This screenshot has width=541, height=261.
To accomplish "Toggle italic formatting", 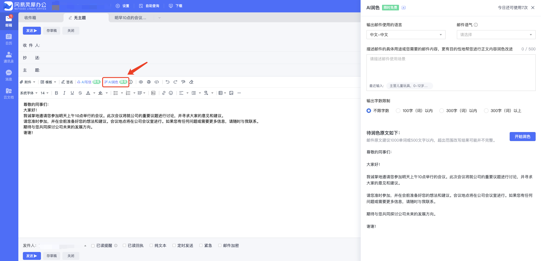I will tap(64, 93).
